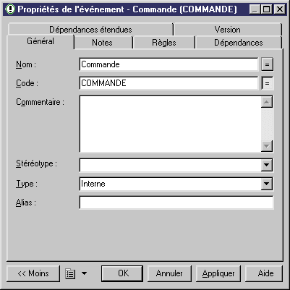Click inside the Alias input field
The height and width of the screenshot is (290, 290).
[176, 202]
